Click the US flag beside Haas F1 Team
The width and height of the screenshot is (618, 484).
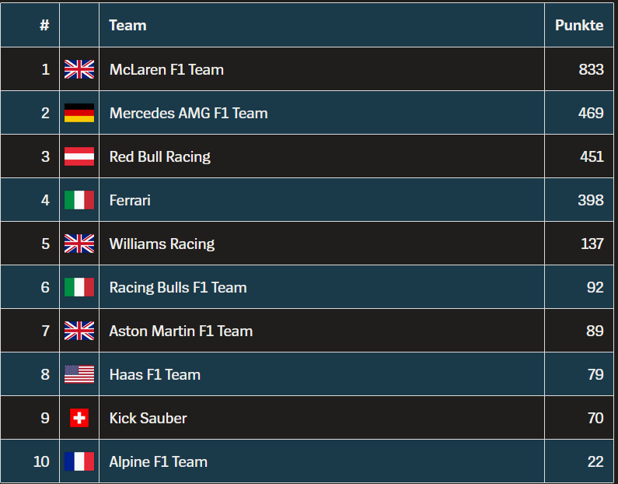point(79,374)
